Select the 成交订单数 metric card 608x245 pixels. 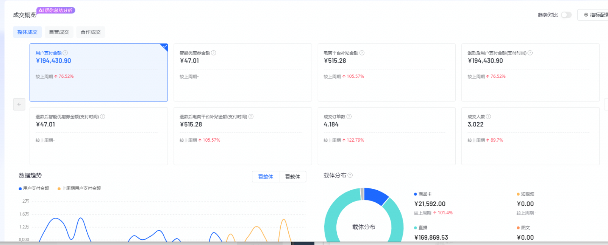click(386, 136)
